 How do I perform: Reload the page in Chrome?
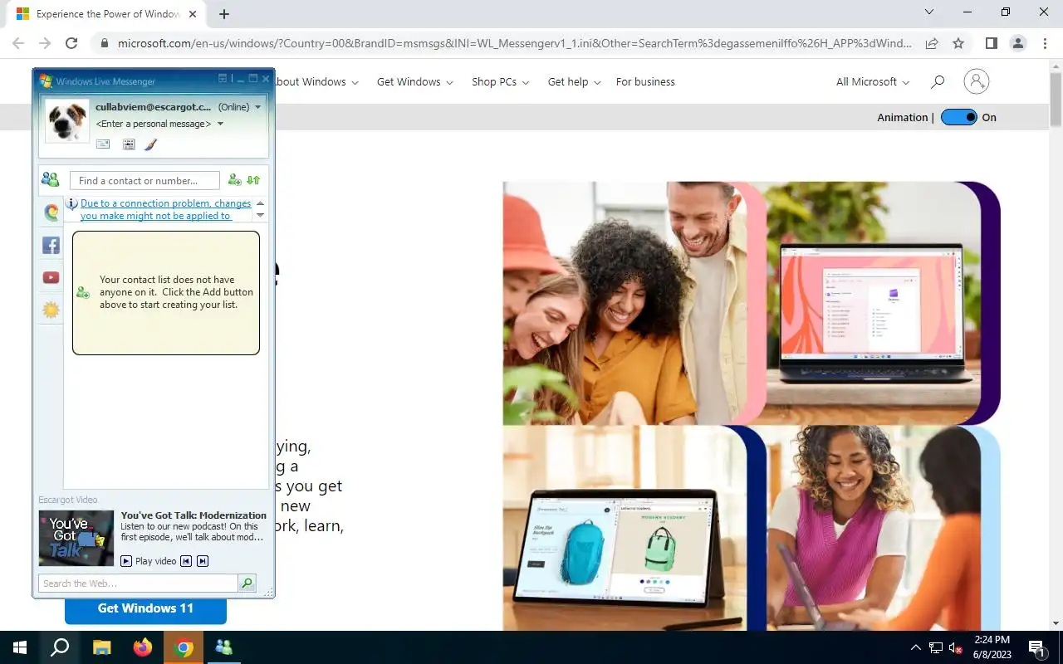point(71,43)
